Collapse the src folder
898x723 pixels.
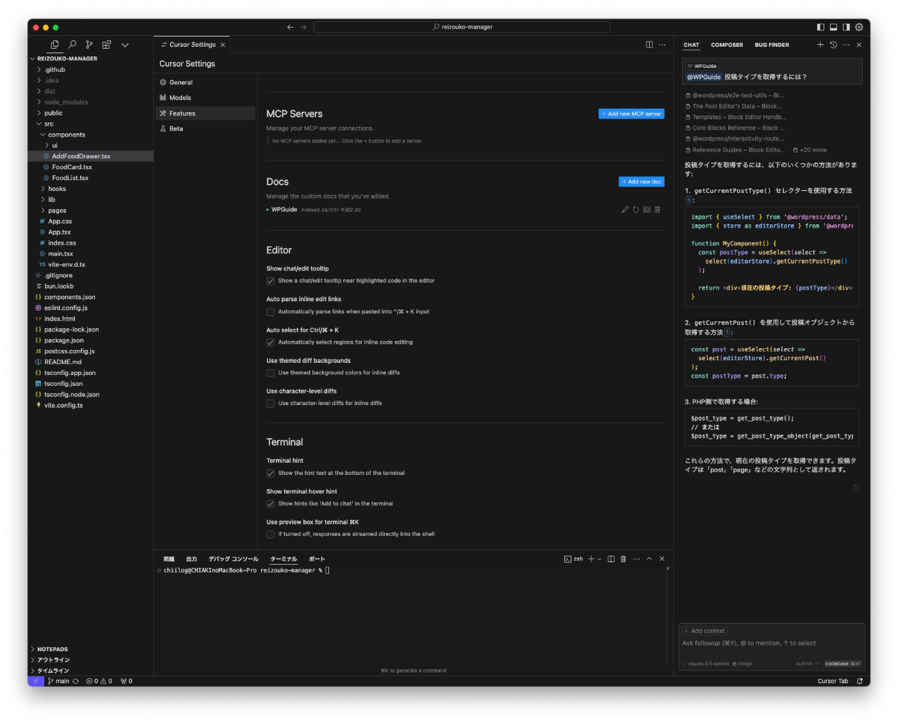tap(90, 124)
